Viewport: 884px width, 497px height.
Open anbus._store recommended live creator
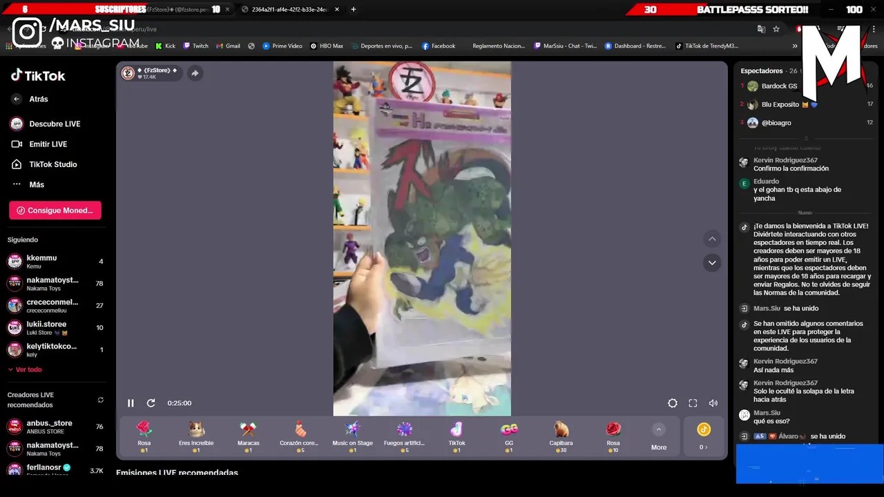click(55, 427)
